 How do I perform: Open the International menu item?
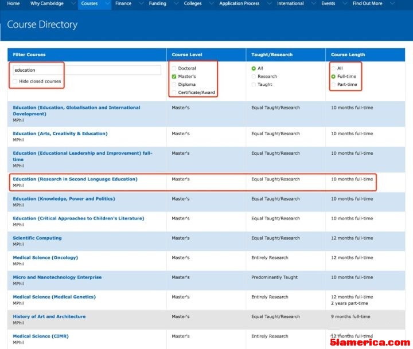pyautogui.click(x=290, y=3)
